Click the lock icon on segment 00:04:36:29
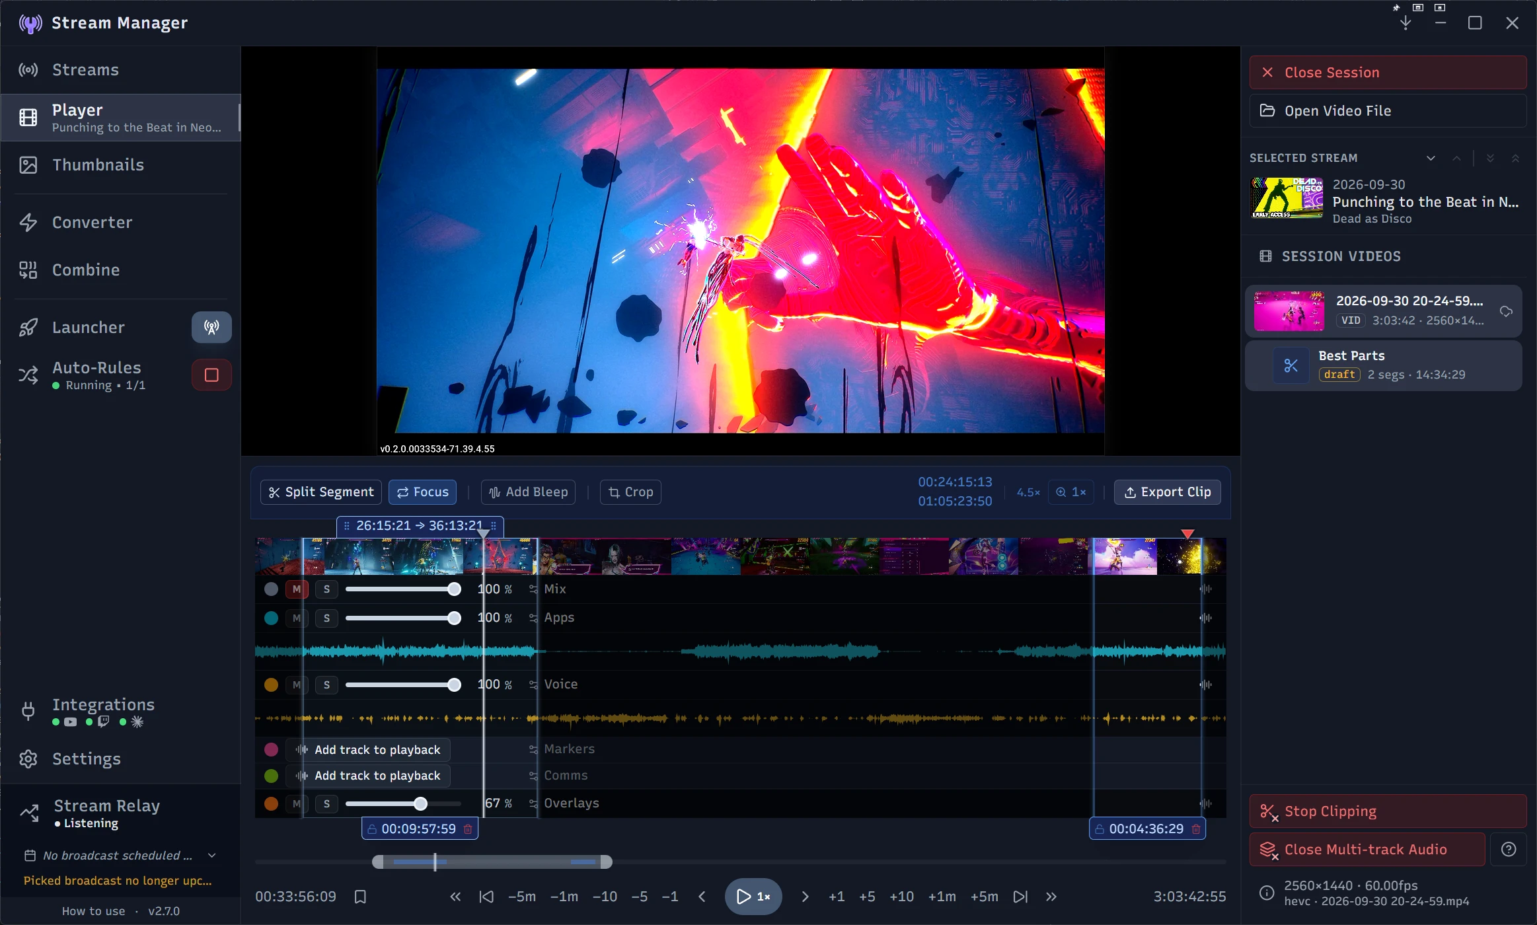 click(x=1100, y=829)
